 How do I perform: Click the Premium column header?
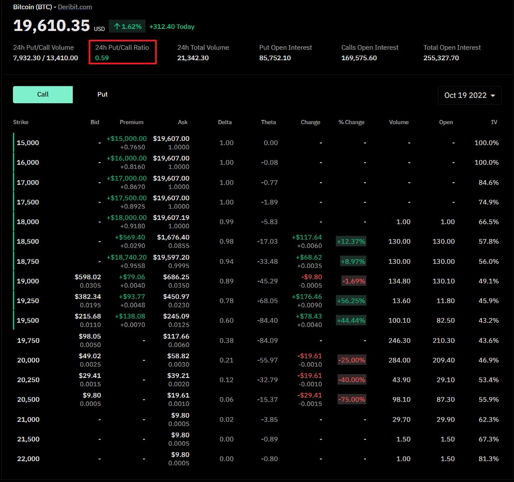(131, 122)
